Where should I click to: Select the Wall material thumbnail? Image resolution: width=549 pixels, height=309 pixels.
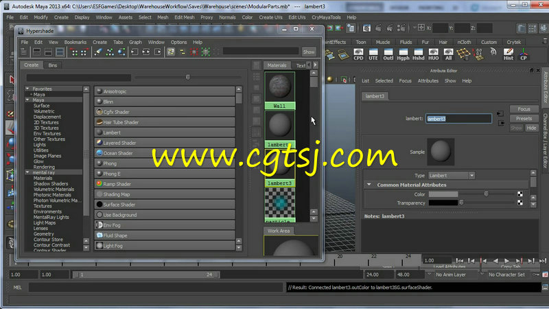tap(279, 87)
